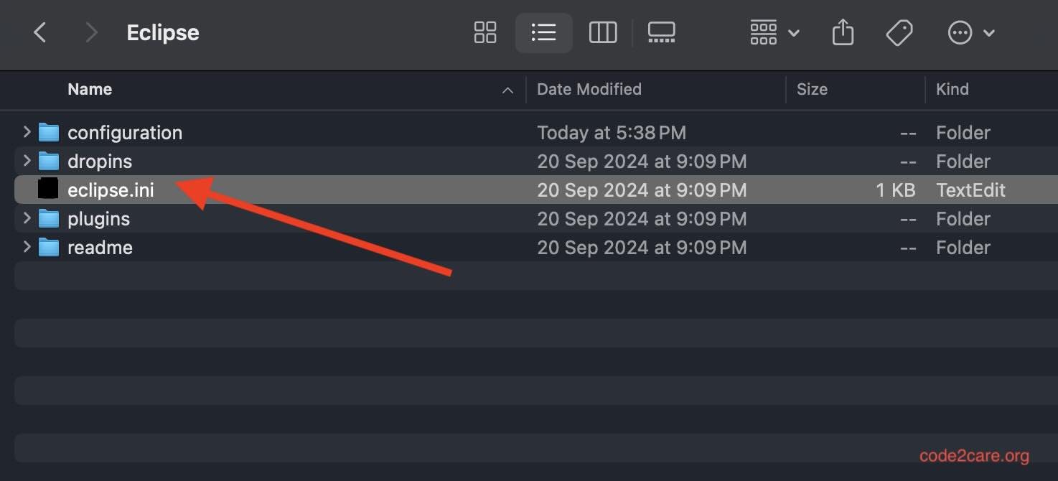1058x481 pixels.
Task: Switch to column view
Action: tap(602, 32)
